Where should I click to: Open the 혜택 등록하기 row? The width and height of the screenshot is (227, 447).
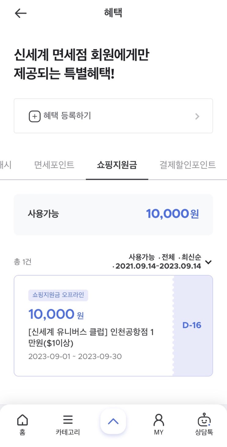pyautogui.click(x=113, y=116)
